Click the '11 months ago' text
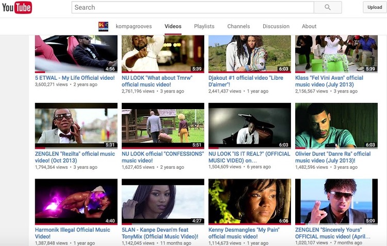The width and height of the screenshot is (387, 246). pyautogui.click(x=176, y=243)
